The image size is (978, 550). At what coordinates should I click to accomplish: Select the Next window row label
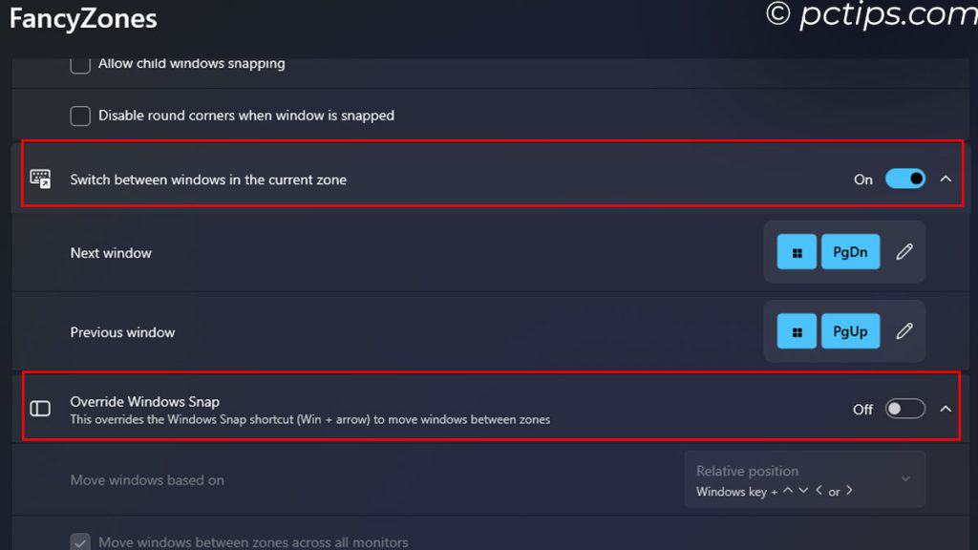click(111, 253)
